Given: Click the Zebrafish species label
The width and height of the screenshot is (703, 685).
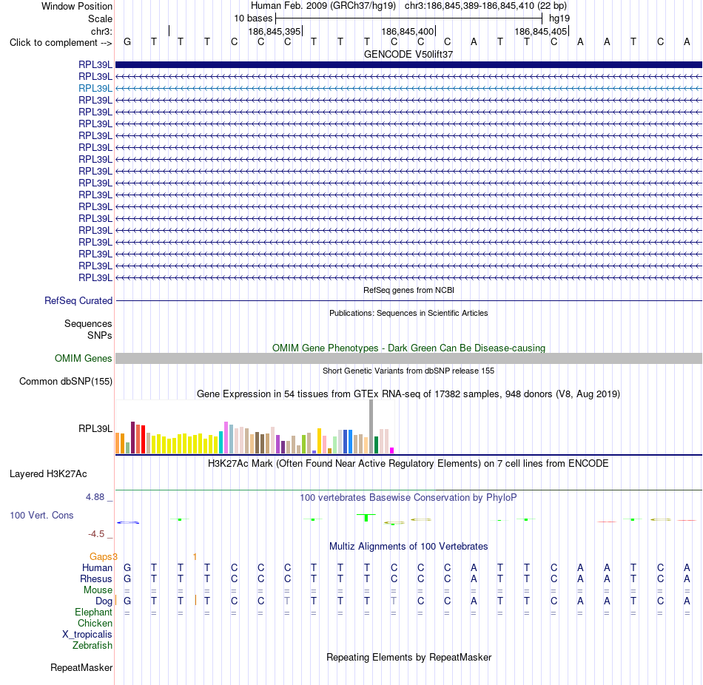Looking at the screenshot, I should [92, 646].
